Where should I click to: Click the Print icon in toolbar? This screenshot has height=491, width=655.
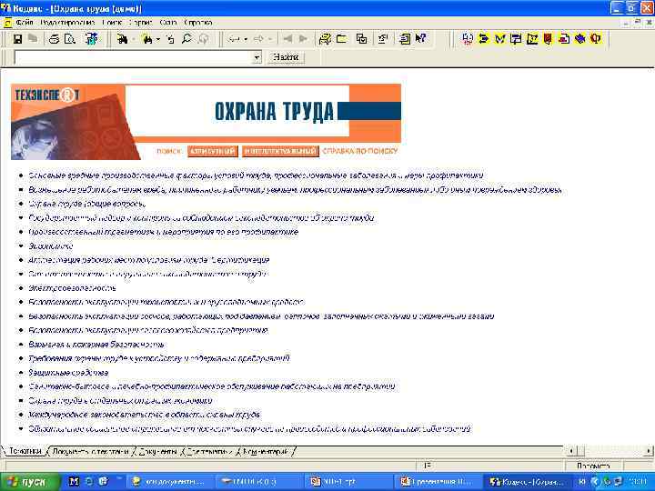[55, 39]
